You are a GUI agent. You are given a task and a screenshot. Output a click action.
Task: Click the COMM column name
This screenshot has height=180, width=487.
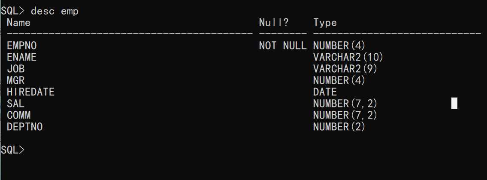[x=18, y=115]
